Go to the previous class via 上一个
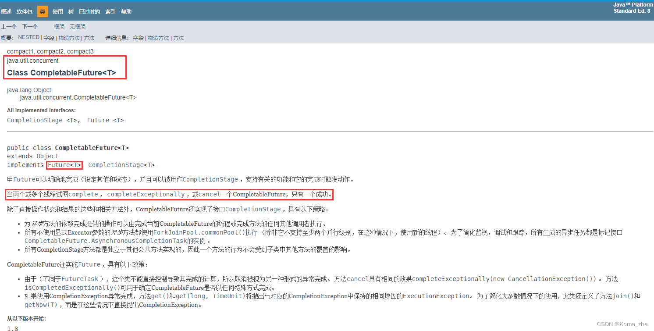 9,27
